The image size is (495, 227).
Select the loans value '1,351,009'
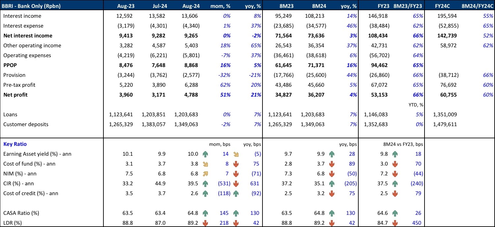click(445, 114)
